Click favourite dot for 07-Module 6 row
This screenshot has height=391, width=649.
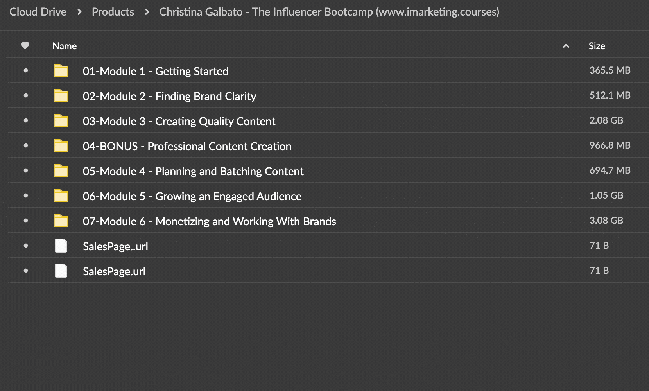[x=26, y=221]
